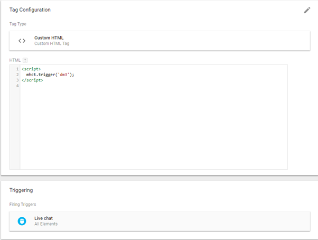The width and height of the screenshot is (318, 240).
Task: Click the Tag Type label
Action: pos(18,24)
